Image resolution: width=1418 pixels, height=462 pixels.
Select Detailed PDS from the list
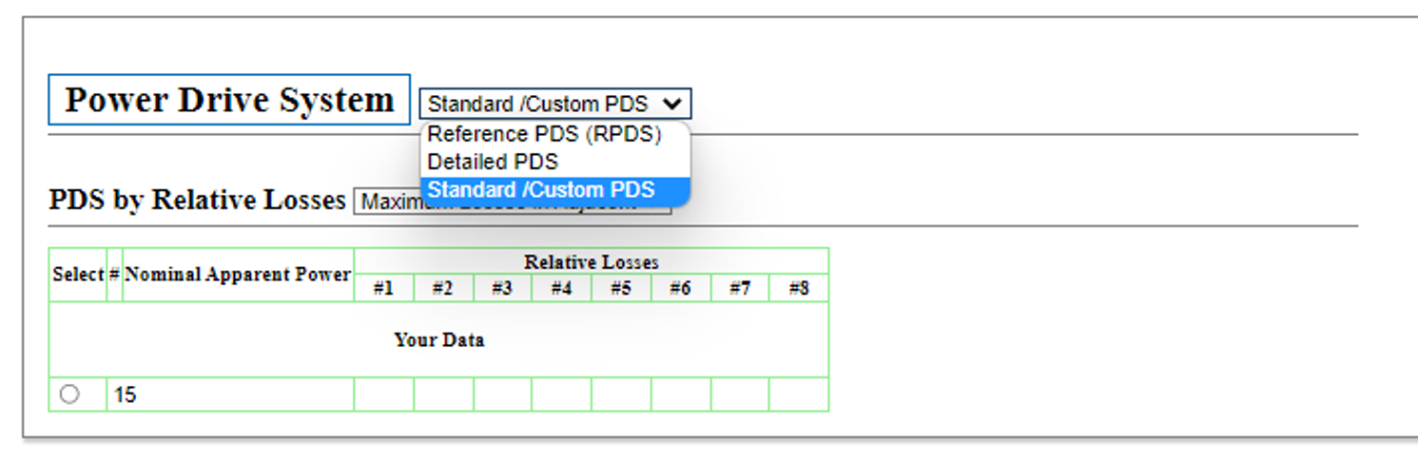point(493,162)
